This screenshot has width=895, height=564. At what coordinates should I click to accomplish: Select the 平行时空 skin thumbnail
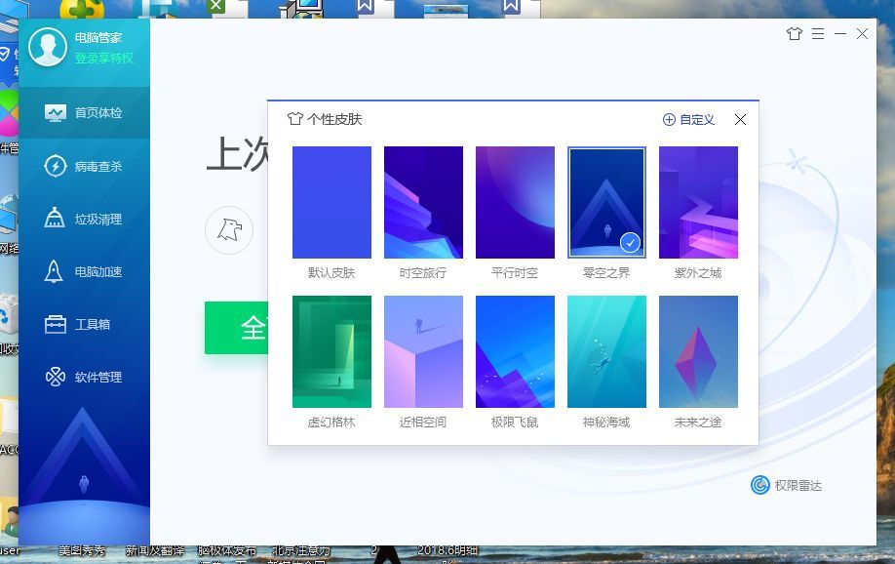coord(515,202)
